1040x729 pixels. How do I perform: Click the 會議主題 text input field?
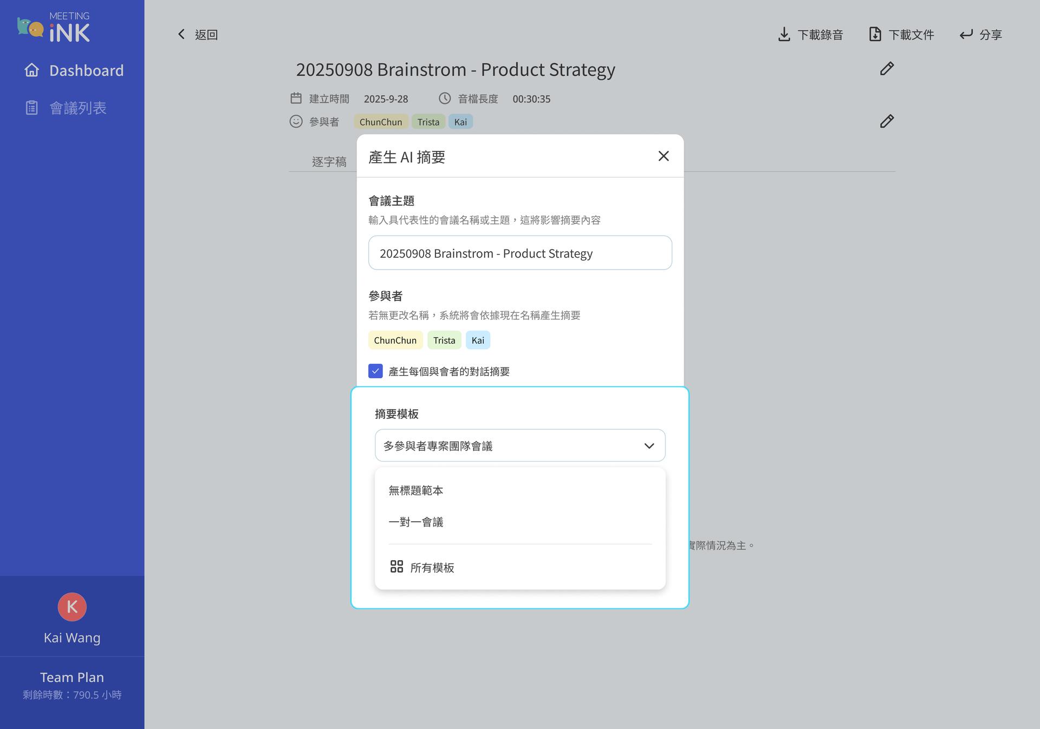pos(520,253)
